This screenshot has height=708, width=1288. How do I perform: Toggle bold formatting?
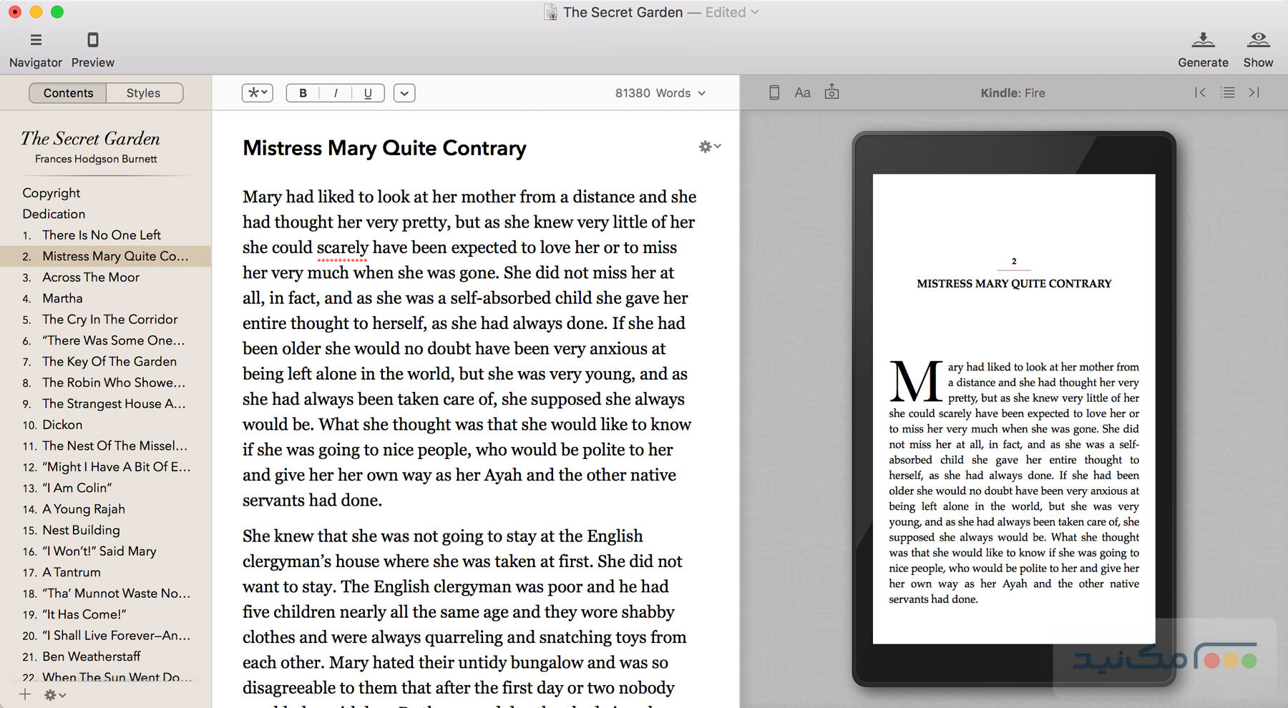click(x=303, y=93)
